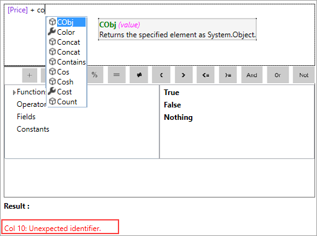317x236 pixels.
Task: Select the False constant
Action: [x=172, y=105]
